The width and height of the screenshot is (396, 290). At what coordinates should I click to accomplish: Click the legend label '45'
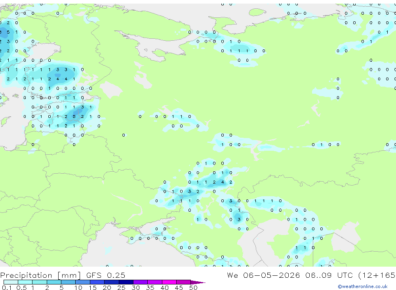179,288
